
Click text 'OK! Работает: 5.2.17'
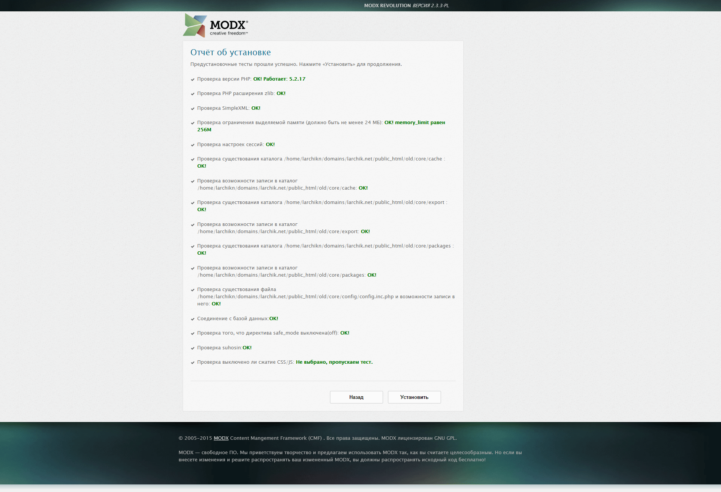(x=279, y=79)
